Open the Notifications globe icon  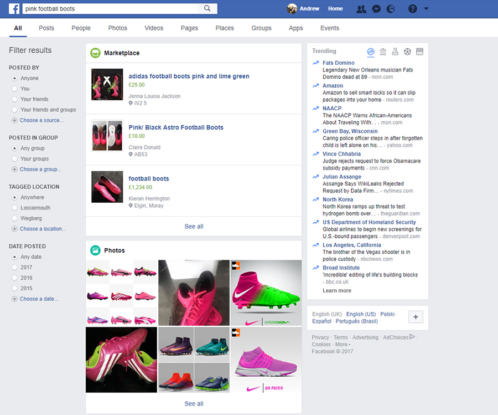pyautogui.click(x=391, y=9)
